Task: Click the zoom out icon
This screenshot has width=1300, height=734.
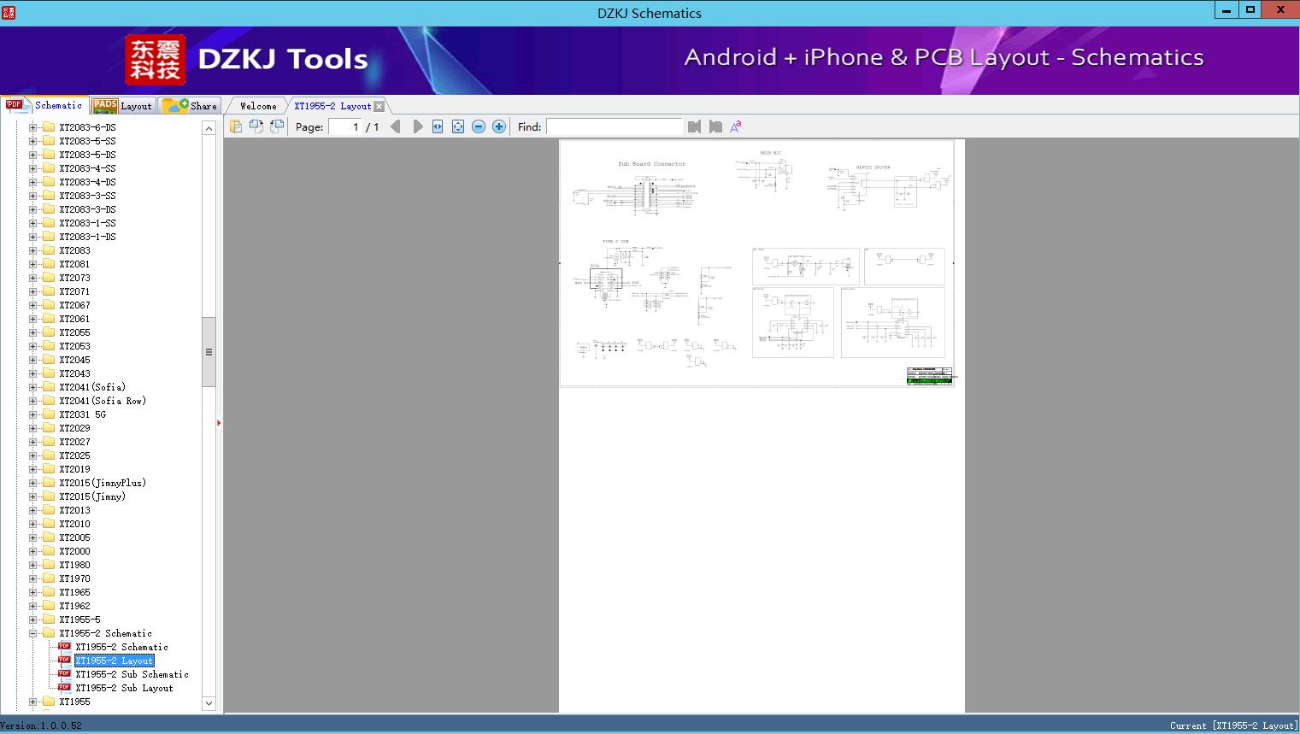Action: pyautogui.click(x=479, y=126)
